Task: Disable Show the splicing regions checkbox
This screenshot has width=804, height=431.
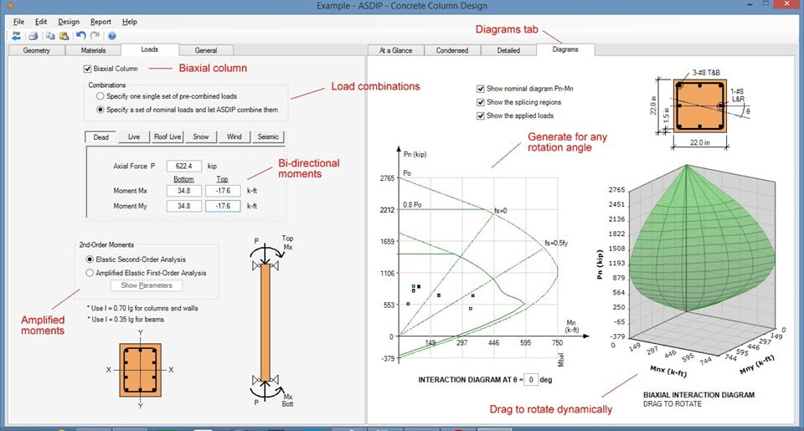Action: click(481, 102)
